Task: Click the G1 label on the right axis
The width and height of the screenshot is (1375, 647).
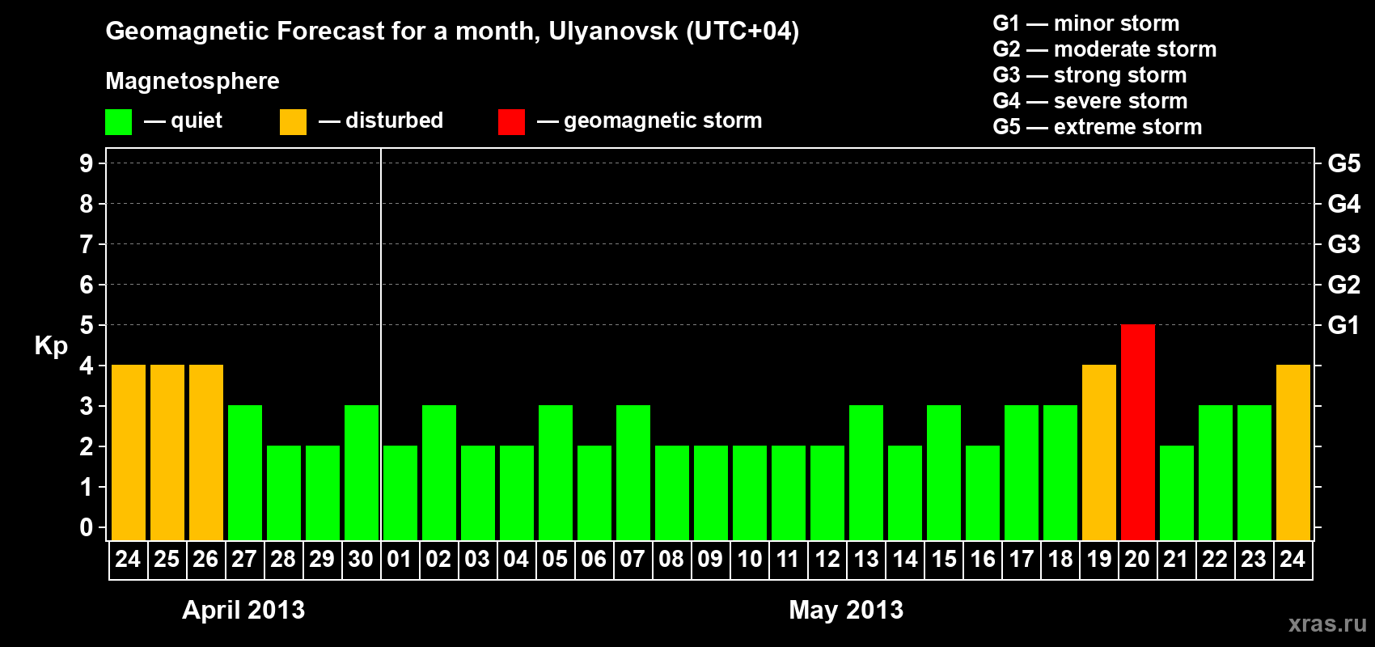Action: pyautogui.click(x=1344, y=325)
